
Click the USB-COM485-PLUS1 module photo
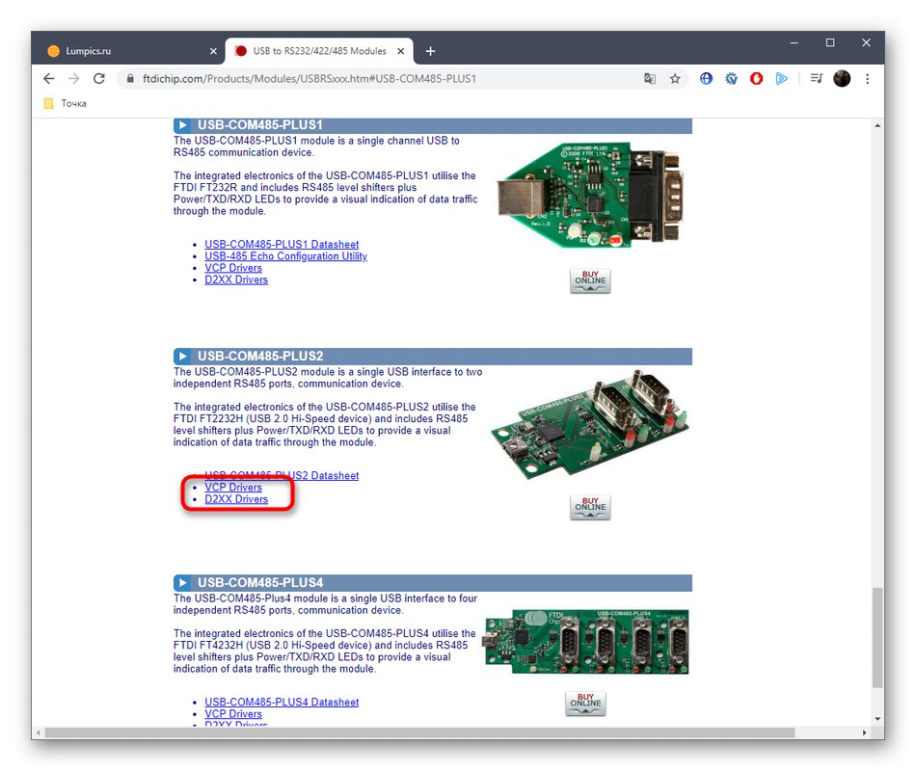click(x=590, y=195)
